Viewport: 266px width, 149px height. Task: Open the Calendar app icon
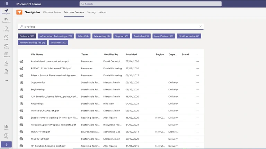point(6,54)
